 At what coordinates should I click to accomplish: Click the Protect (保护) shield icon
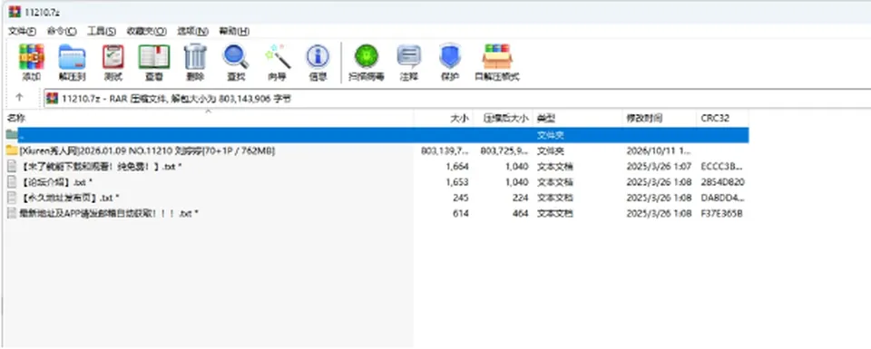point(450,56)
